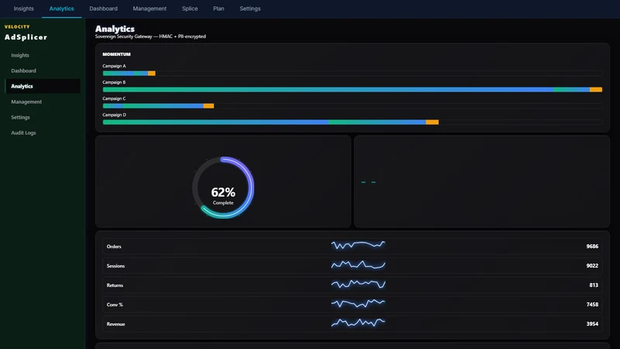Click the Revenue sparkline chart
This screenshot has width=620, height=349.
coord(358,323)
